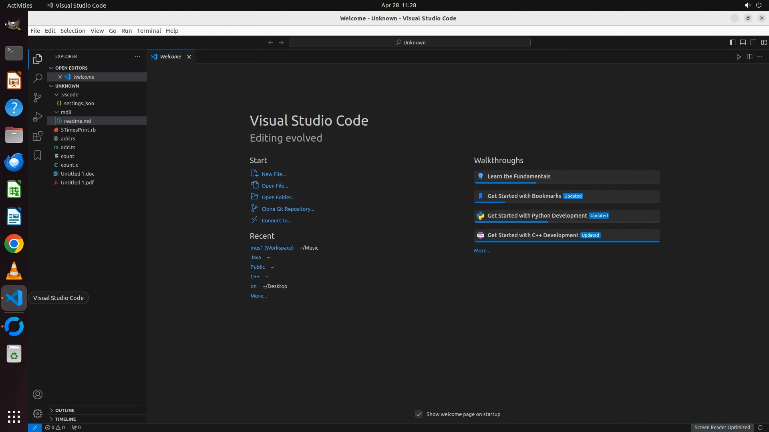Open the Selection menu

tap(72, 31)
